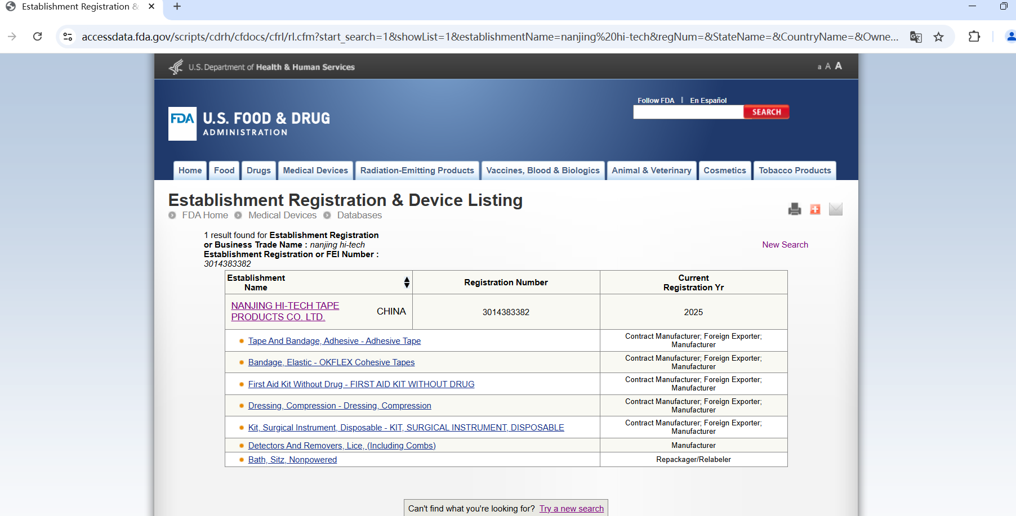This screenshot has height=516, width=1016.
Task: Click the Repackager/Relabeler cell
Action: (x=693, y=460)
